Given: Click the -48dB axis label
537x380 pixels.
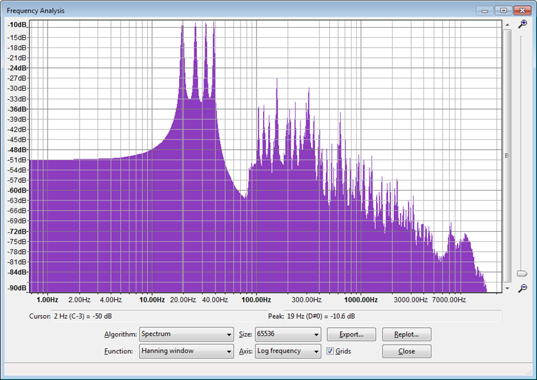Looking at the screenshot, I should coord(17,150).
